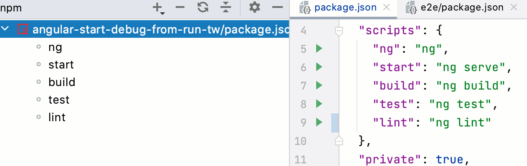Run the "start" script gutter arrow

pyautogui.click(x=319, y=67)
